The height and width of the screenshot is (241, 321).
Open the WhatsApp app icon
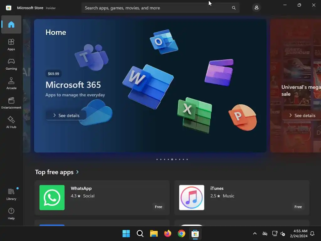click(x=52, y=198)
